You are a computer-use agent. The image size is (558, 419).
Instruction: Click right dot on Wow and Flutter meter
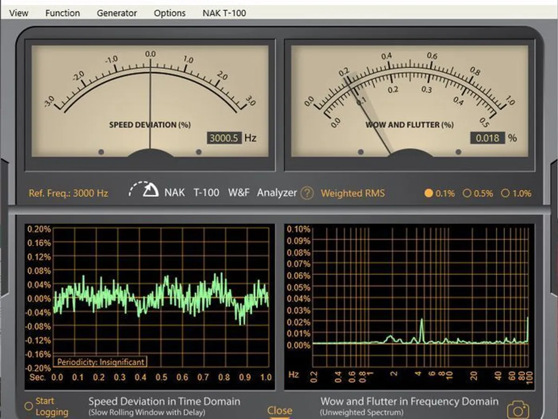pyautogui.click(x=458, y=152)
